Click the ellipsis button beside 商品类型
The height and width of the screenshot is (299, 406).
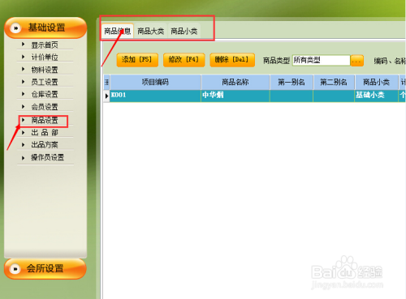pos(356,61)
